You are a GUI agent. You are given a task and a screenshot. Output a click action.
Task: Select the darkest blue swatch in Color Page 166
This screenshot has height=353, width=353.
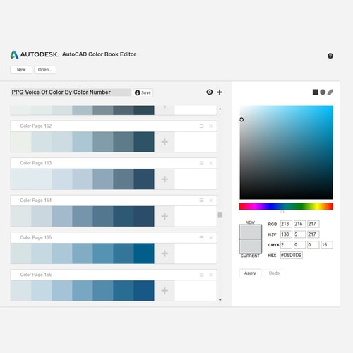(144, 291)
